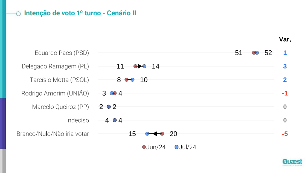Click the Jul/24 blue legend marker
Screen dimensions: 308x173
coord(176,147)
